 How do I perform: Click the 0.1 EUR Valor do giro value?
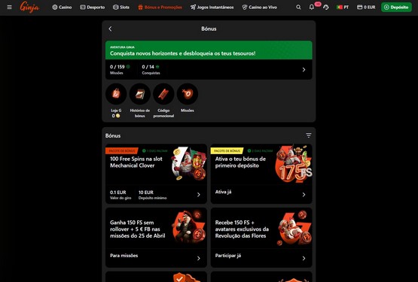(121, 195)
